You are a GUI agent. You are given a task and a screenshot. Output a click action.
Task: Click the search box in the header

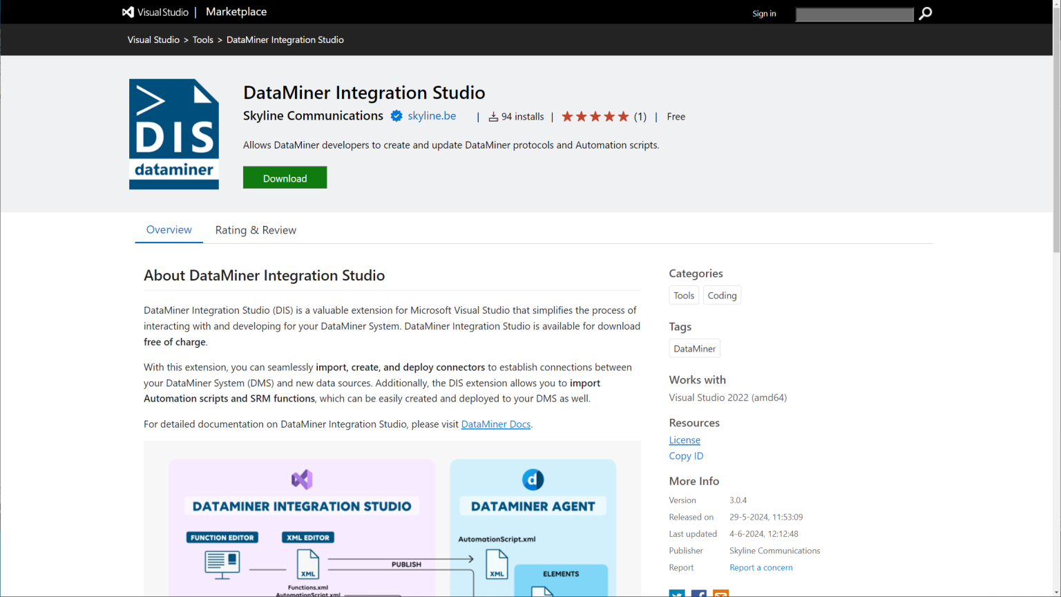point(854,14)
